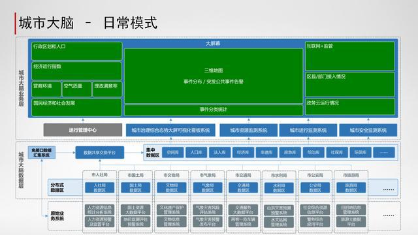Select the 空间库 database box

pyautogui.click(x=172, y=152)
